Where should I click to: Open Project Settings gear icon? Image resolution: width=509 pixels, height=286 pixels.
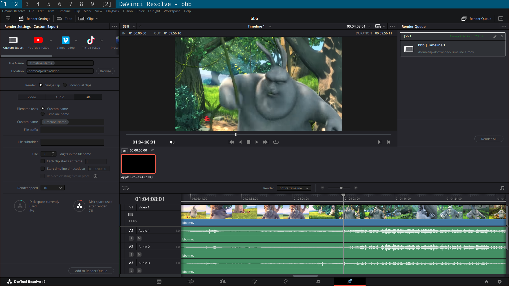click(x=499, y=281)
